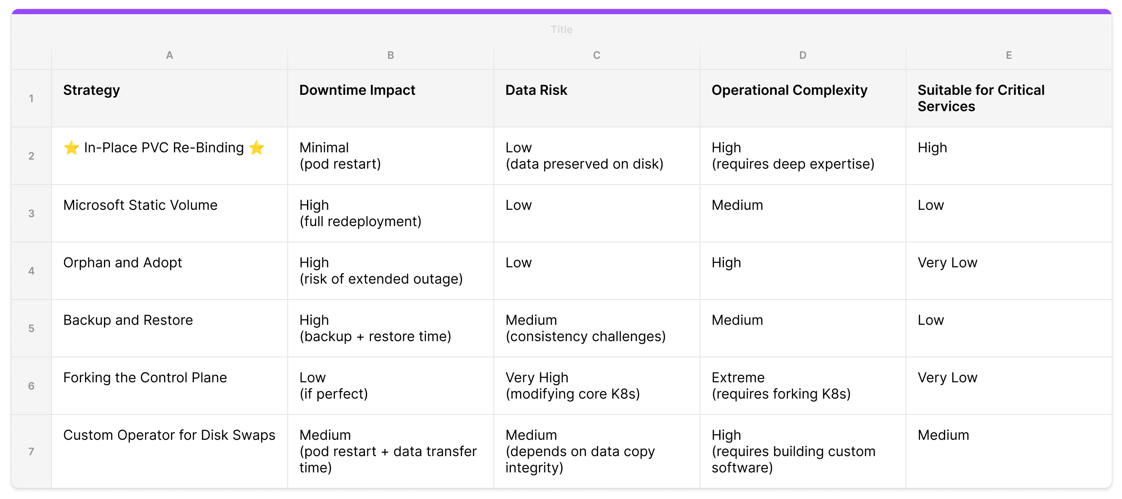Click the Downtime Impact header cell
1122x499 pixels.
pyautogui.click(x=390, y=98)
